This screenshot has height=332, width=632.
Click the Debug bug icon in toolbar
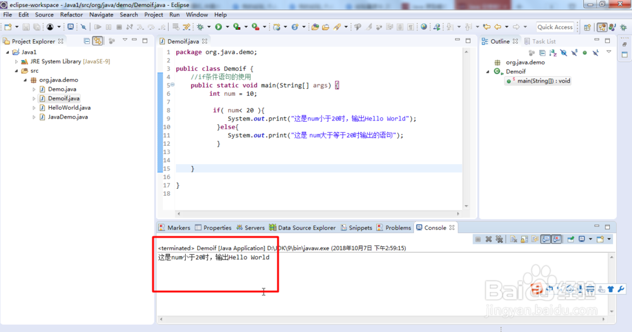(200, 27)
